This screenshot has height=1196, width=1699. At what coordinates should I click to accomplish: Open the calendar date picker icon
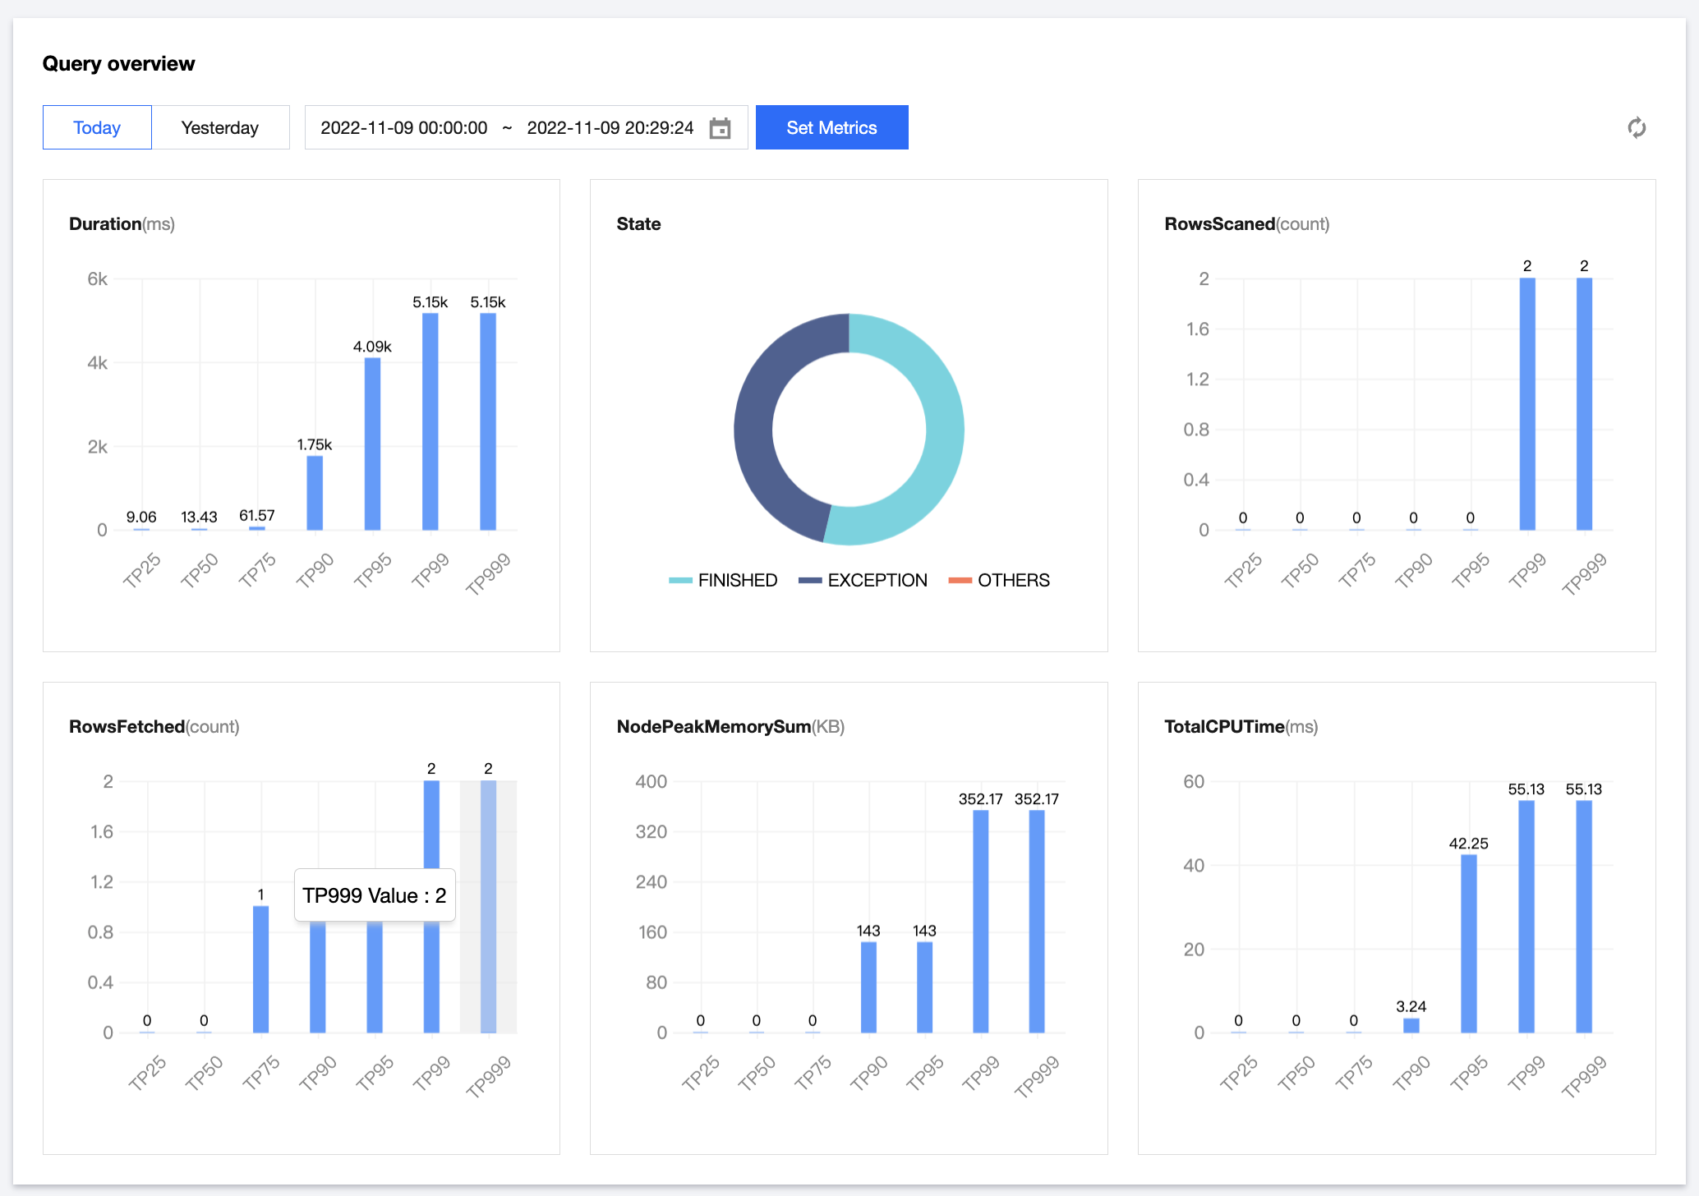720,128
